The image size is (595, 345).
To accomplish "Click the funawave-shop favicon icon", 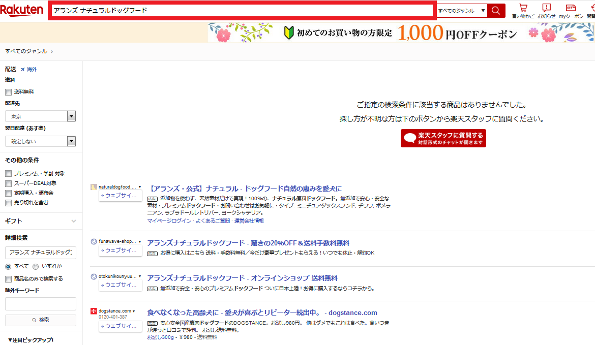I will (94, 241).
